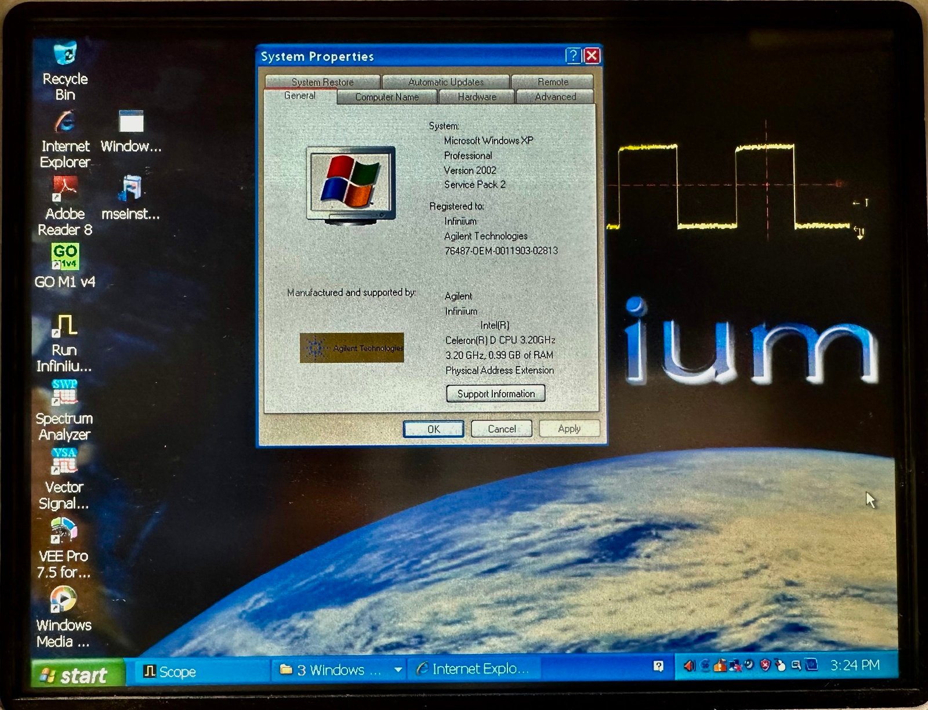928x710 pixels.
Task: Click the 'Microsoft Windows XP' text
Action: tap(488, 140)
